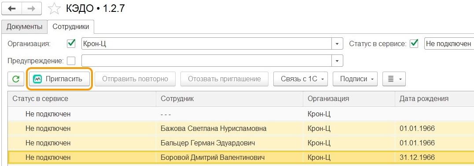
Task: Expand the Подписи dropdown button
Action: [355, 79]
